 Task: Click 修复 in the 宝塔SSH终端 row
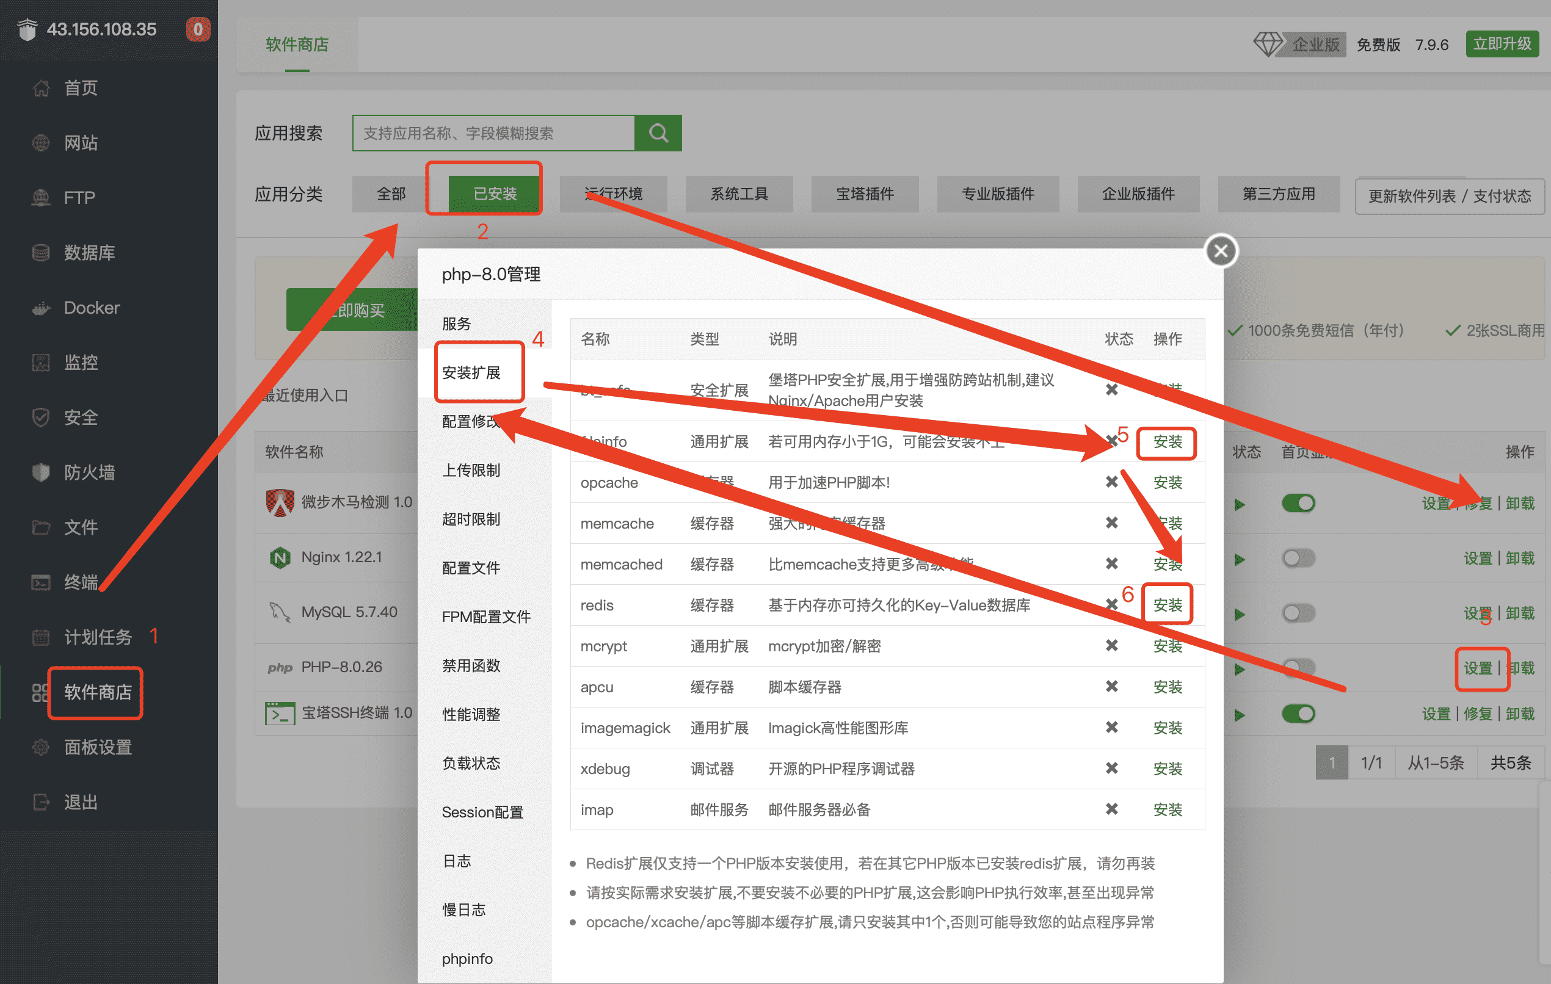click(1478, 714)
